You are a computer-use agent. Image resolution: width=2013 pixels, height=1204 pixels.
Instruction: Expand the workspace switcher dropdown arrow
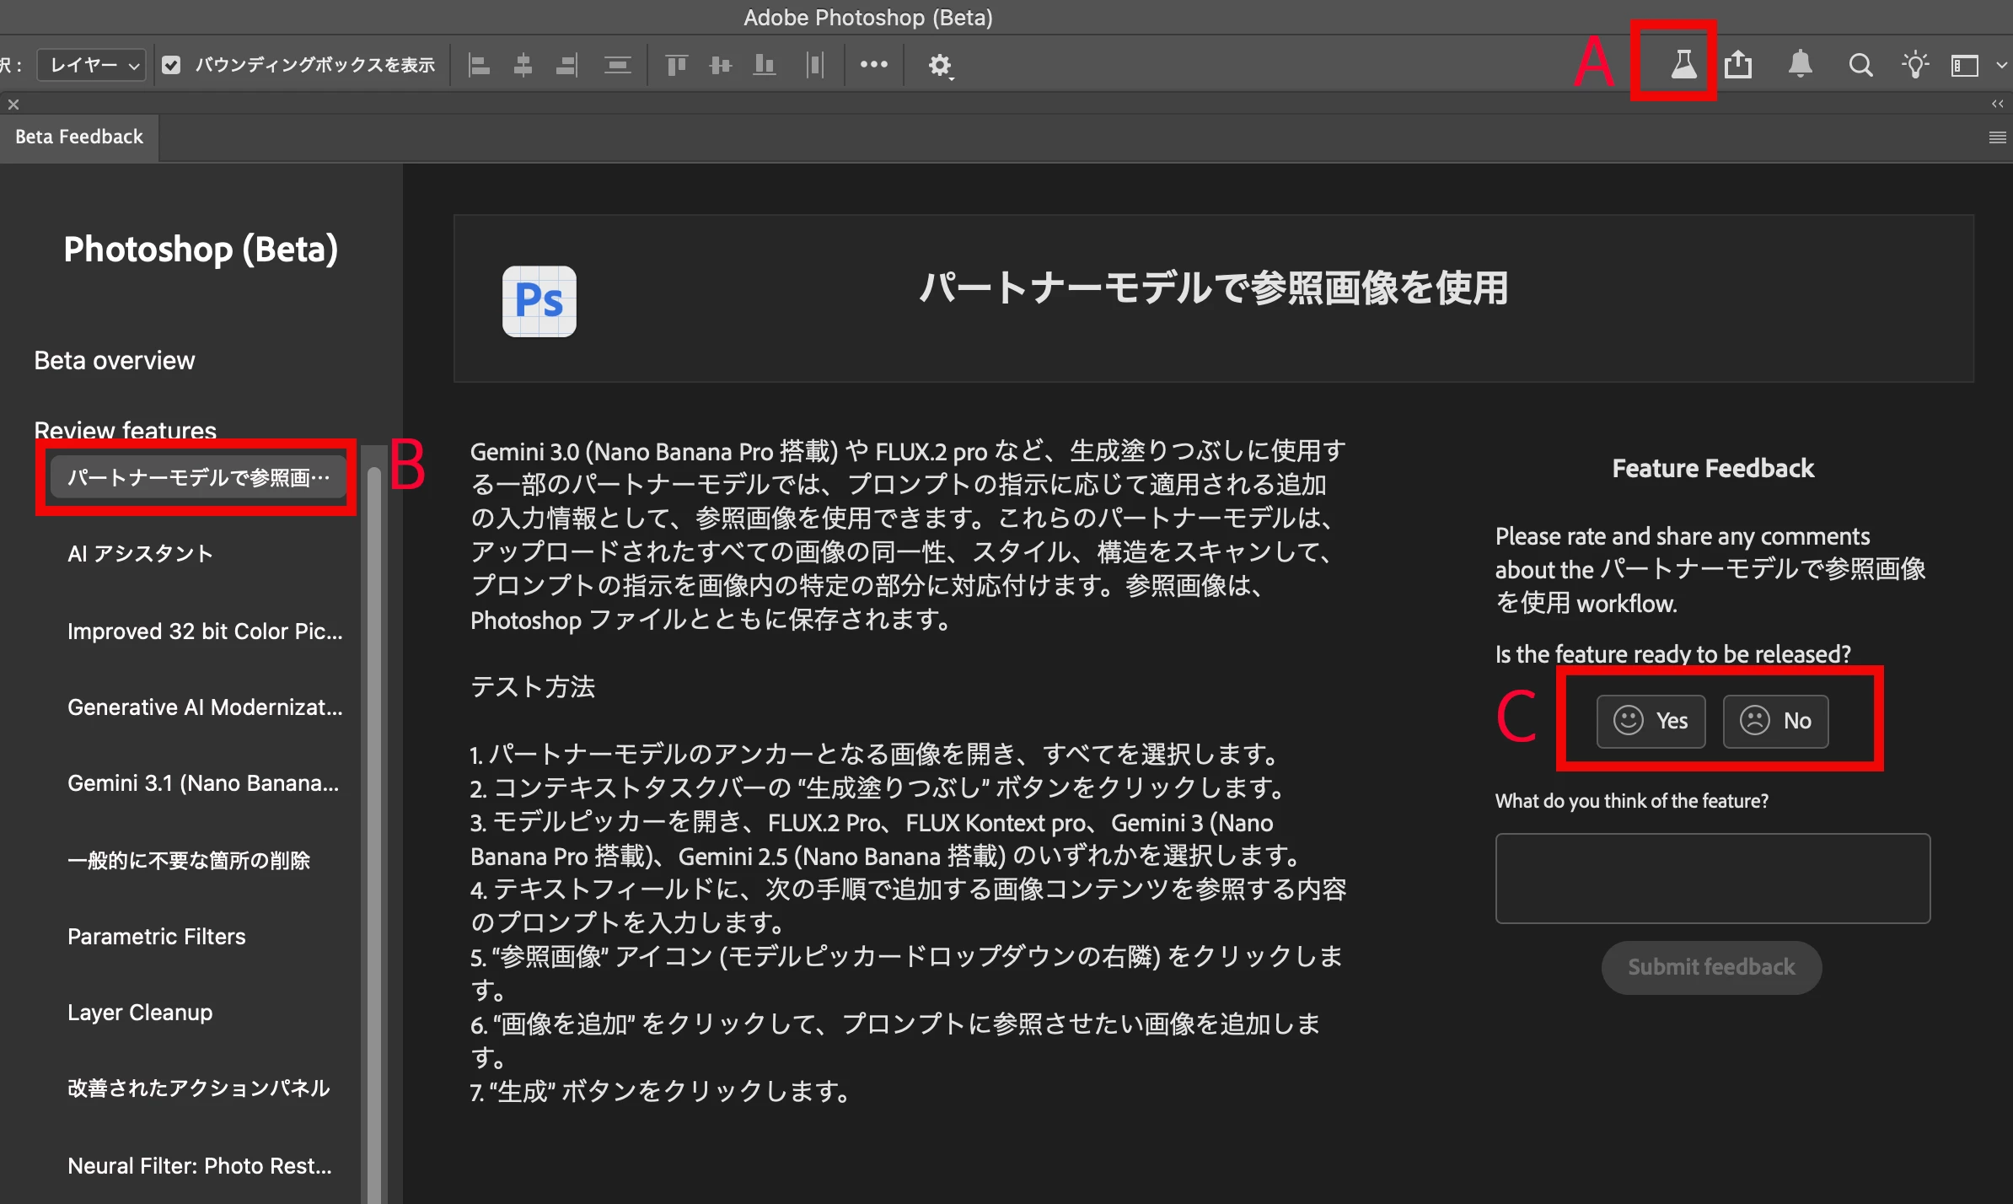tap(2001, 65)
